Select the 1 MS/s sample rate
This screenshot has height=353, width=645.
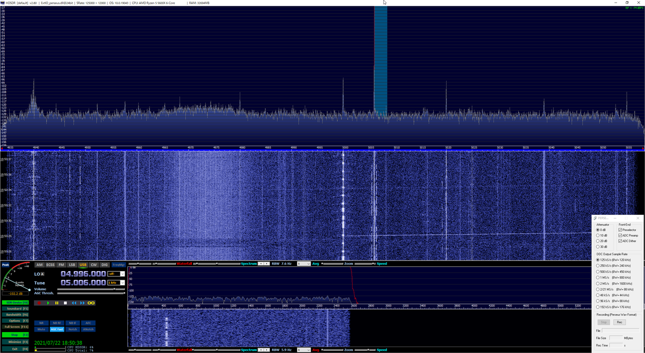click(613, 278)
